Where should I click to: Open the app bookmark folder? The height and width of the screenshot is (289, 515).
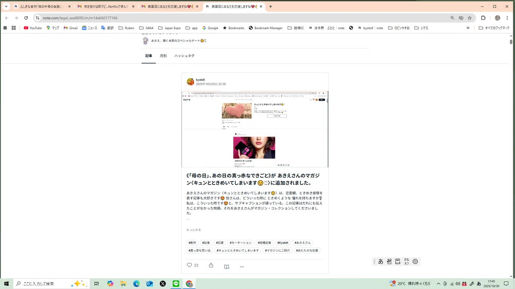191,28
